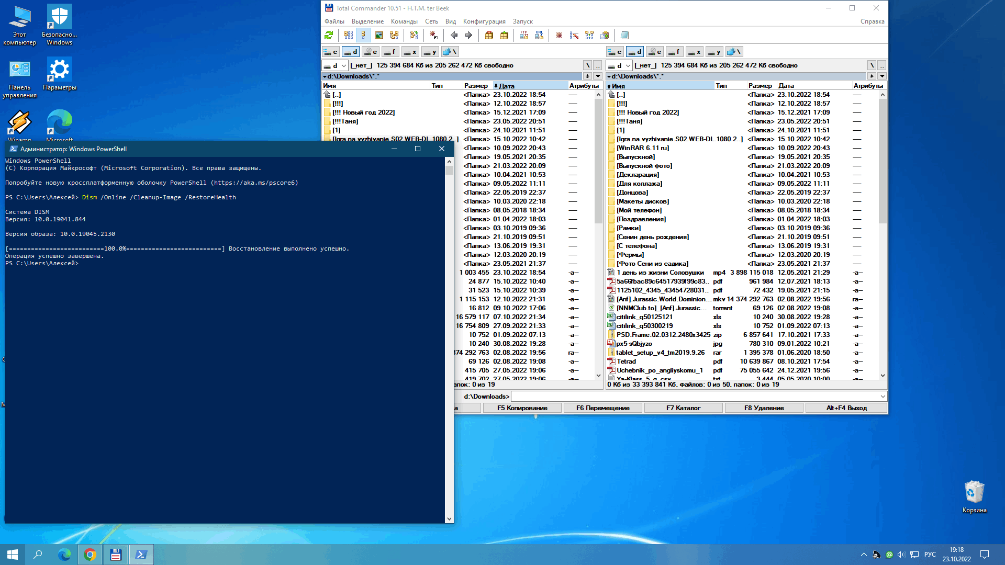Select drive d in left drive bar
The image size is (1005, 565).
351,52
